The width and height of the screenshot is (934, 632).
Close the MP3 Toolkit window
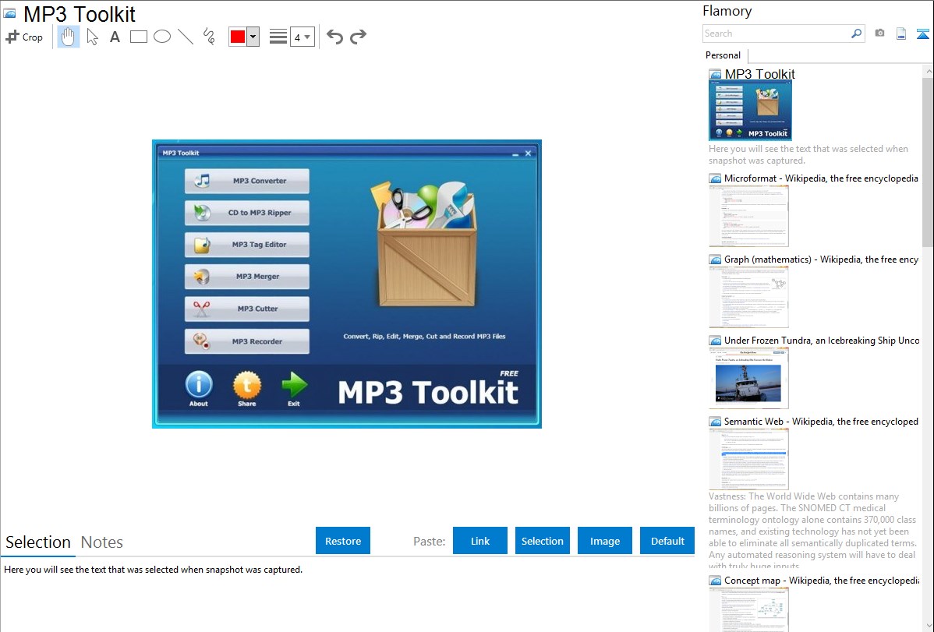point(528,154)
